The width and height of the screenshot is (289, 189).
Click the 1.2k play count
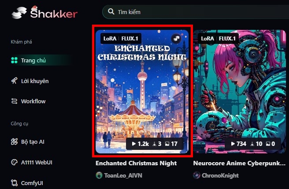click(141, 144)
